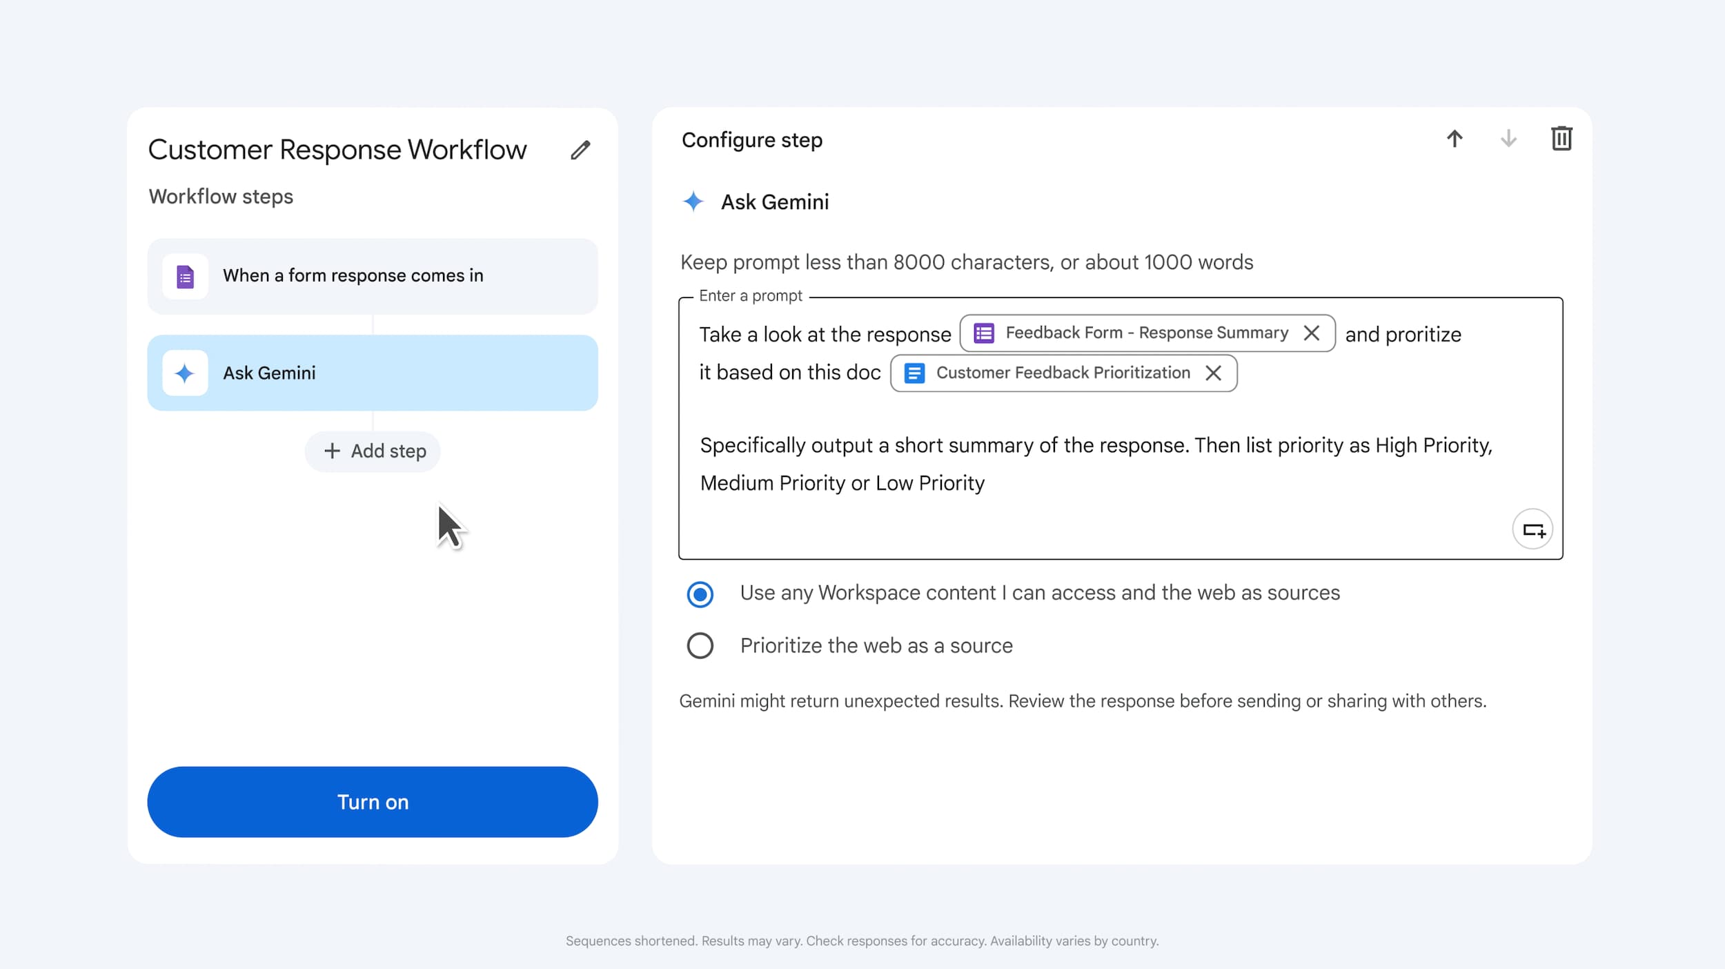Move the step up with the up arrow icon

coord(1455,139)
